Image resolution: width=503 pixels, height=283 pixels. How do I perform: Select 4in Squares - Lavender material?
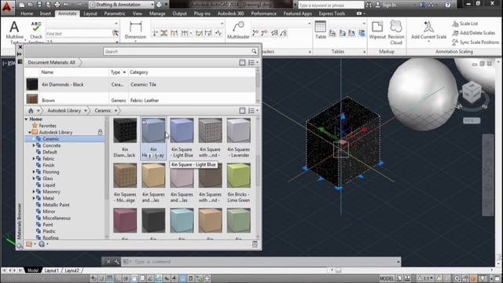click(239, 130)
